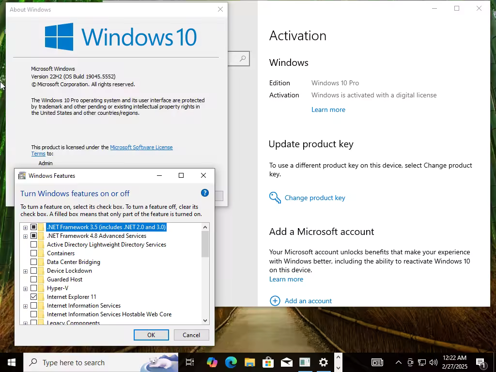Viewport: 496px width, 372px height.
Task: Click the Change product key link
Action: (x=315, y=198)
